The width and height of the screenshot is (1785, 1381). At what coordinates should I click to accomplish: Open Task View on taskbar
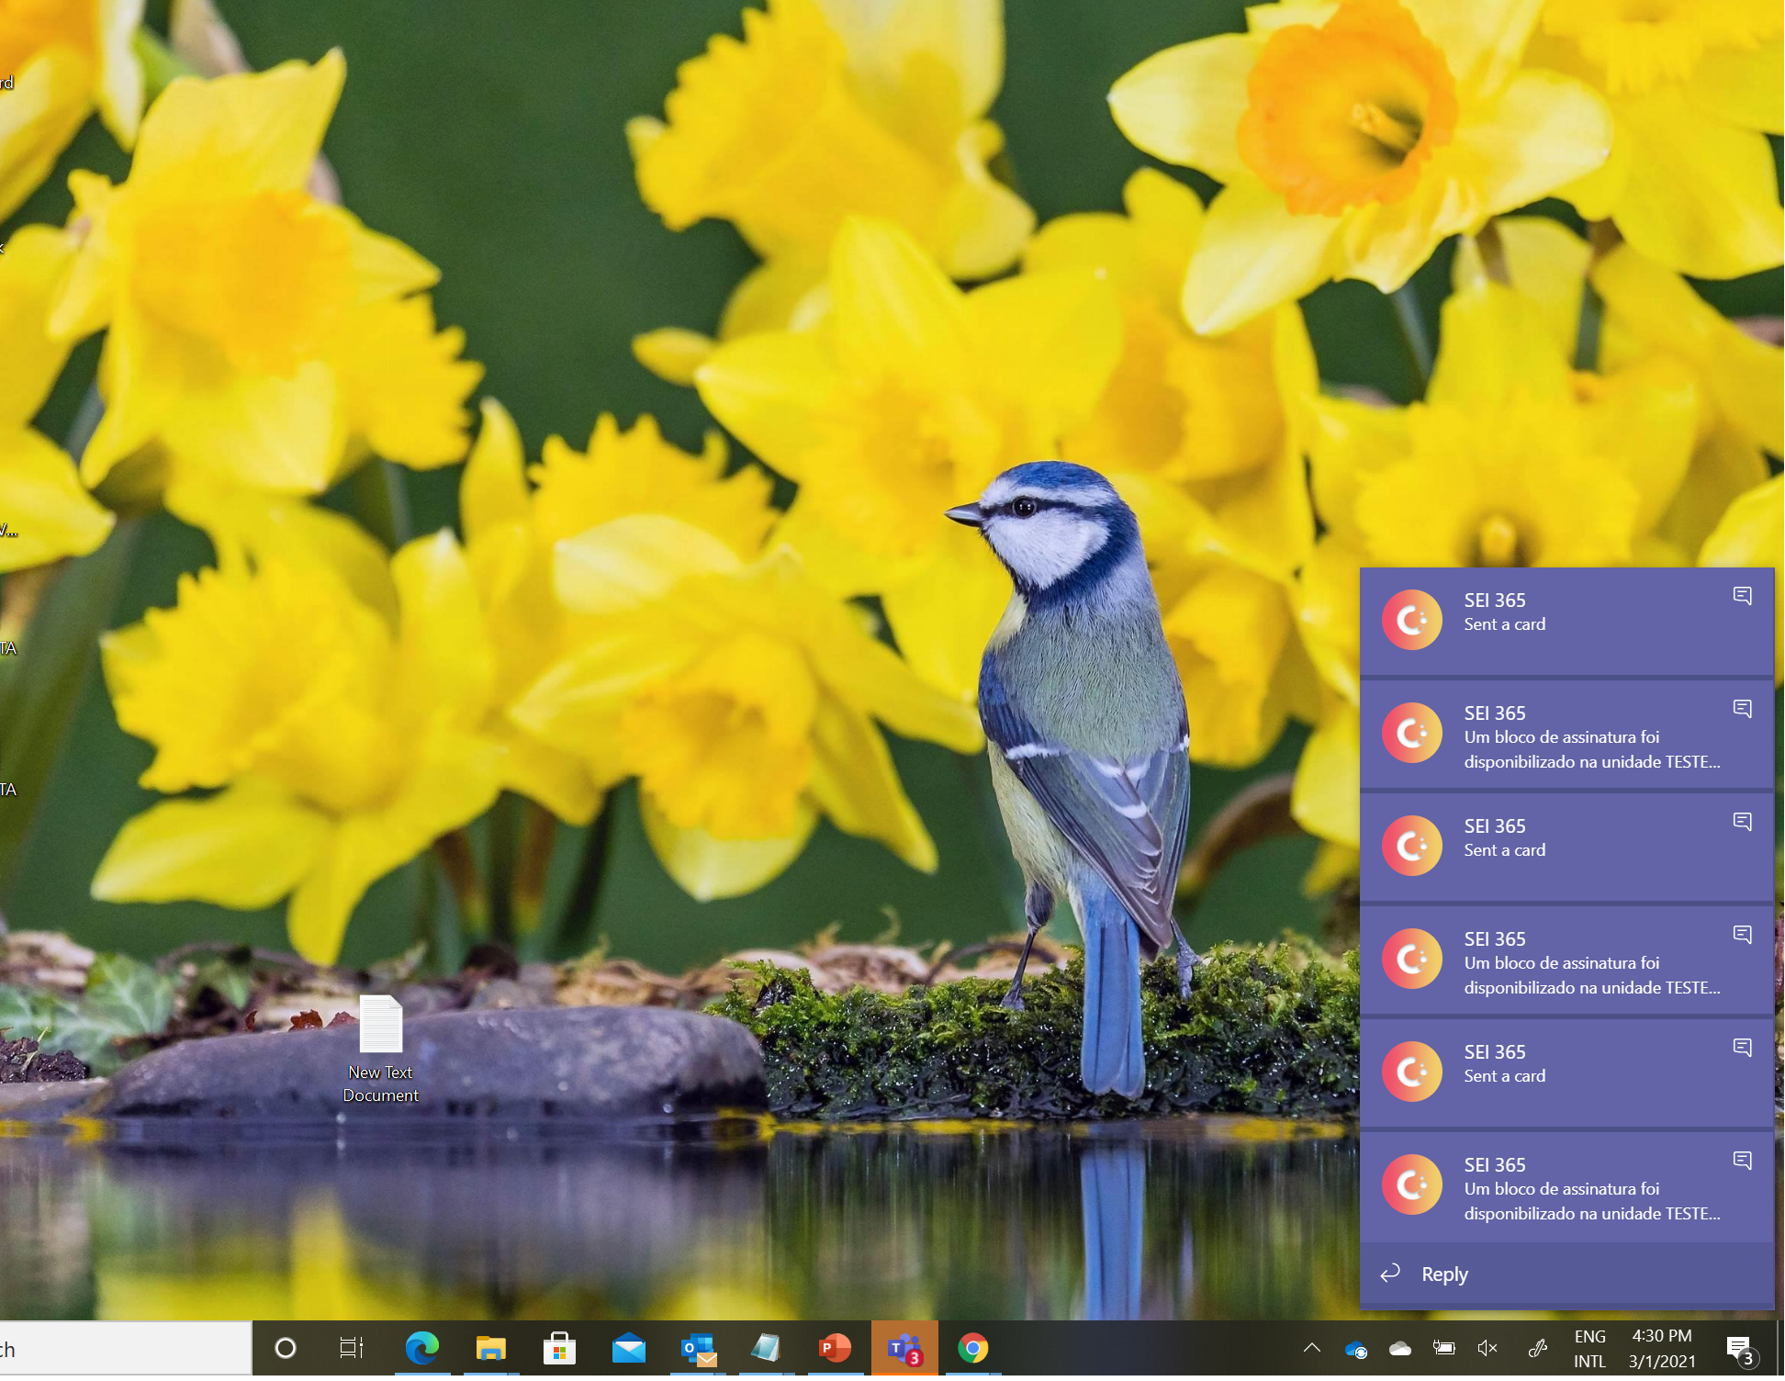(x=352, y=1348)
